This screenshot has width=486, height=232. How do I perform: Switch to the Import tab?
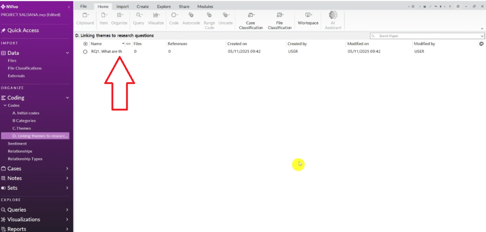coord(122,7)
